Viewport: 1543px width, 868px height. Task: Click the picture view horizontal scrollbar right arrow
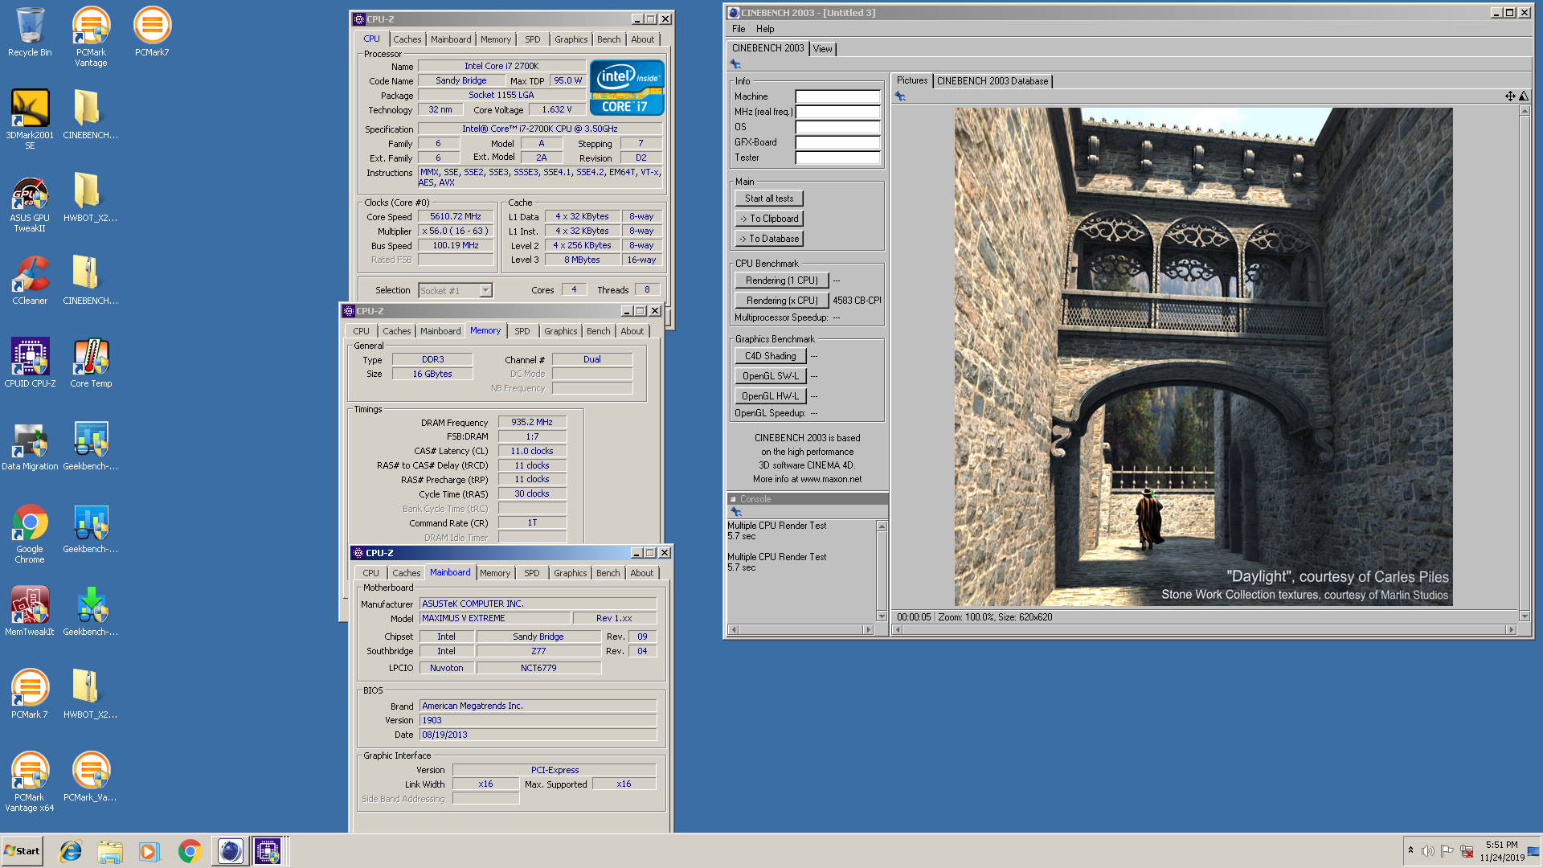tap(1511, 630)
